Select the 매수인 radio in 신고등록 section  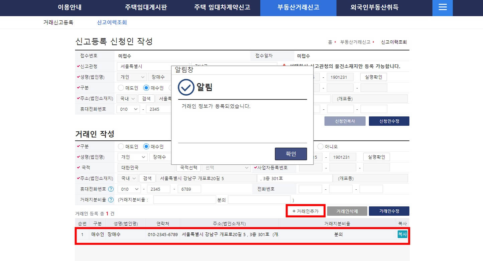[x=146, y=88]
